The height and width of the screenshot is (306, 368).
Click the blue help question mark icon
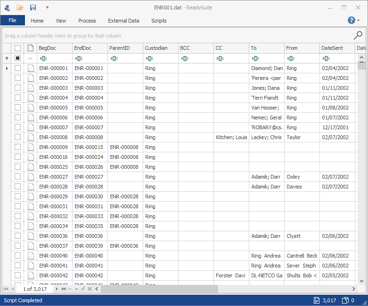pyautogui.click(x=352, y=20)
